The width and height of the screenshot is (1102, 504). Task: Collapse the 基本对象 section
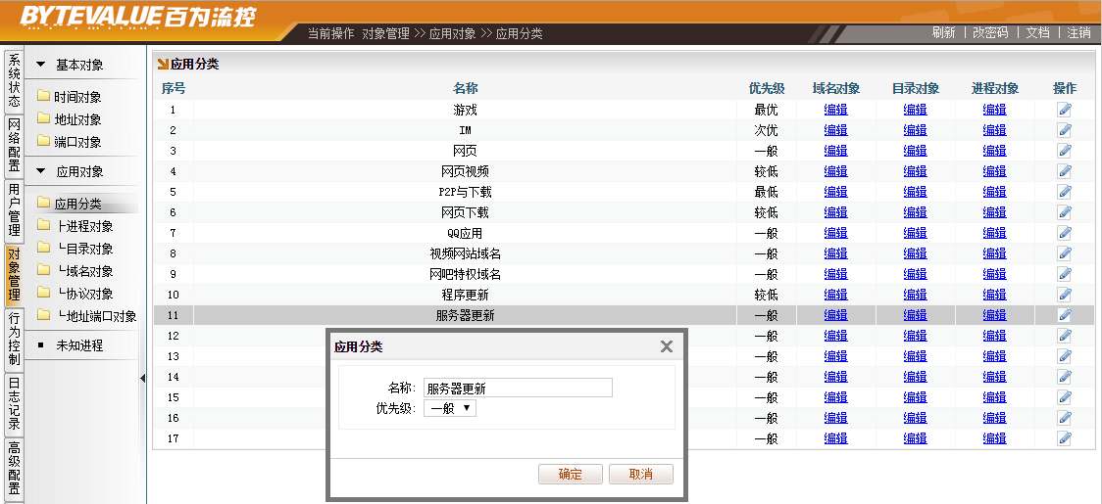click(40, 65)
